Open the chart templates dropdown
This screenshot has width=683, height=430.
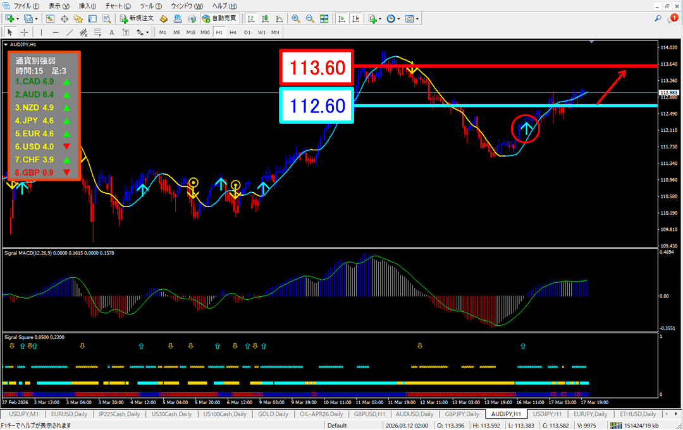417,19
